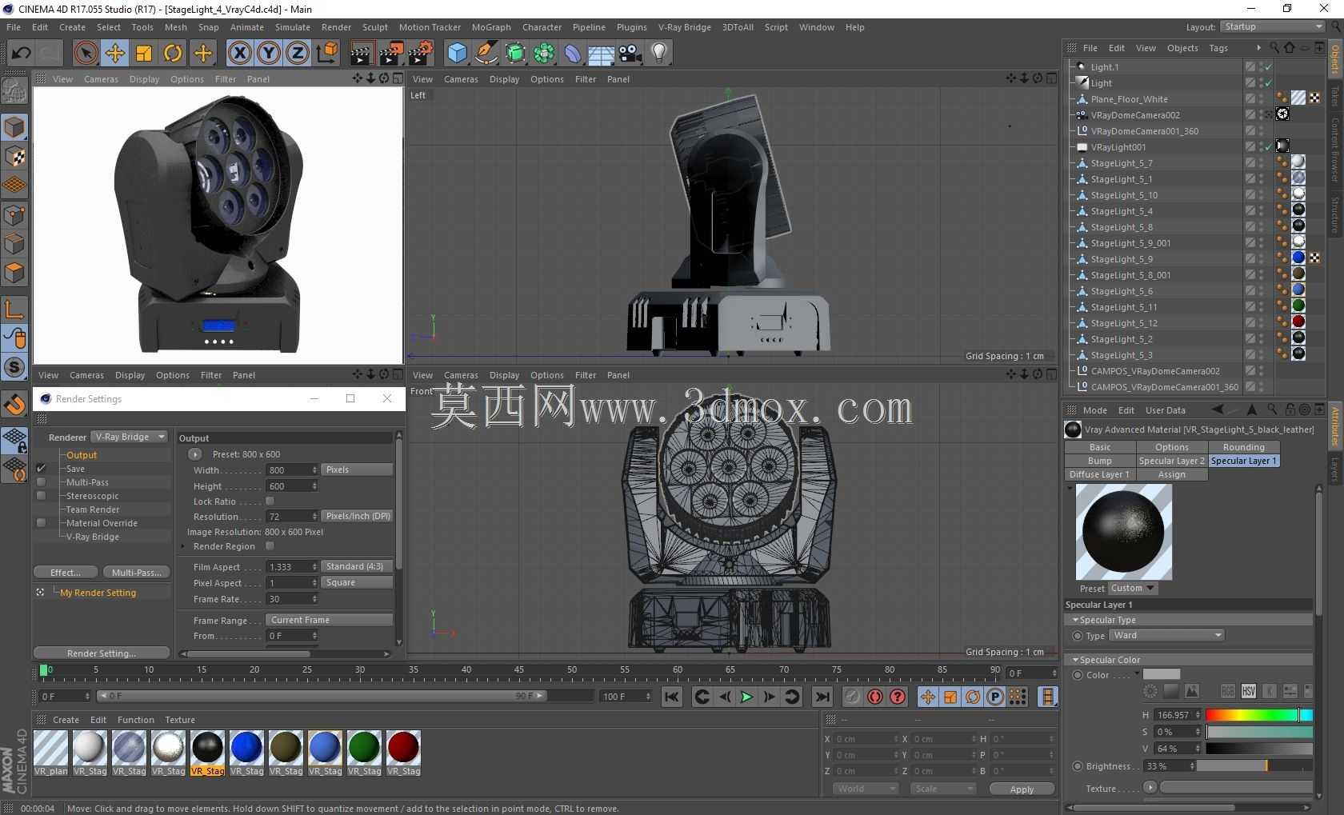Toggle the coordinate system icon
1344x815 pixels.
(327, 54)
